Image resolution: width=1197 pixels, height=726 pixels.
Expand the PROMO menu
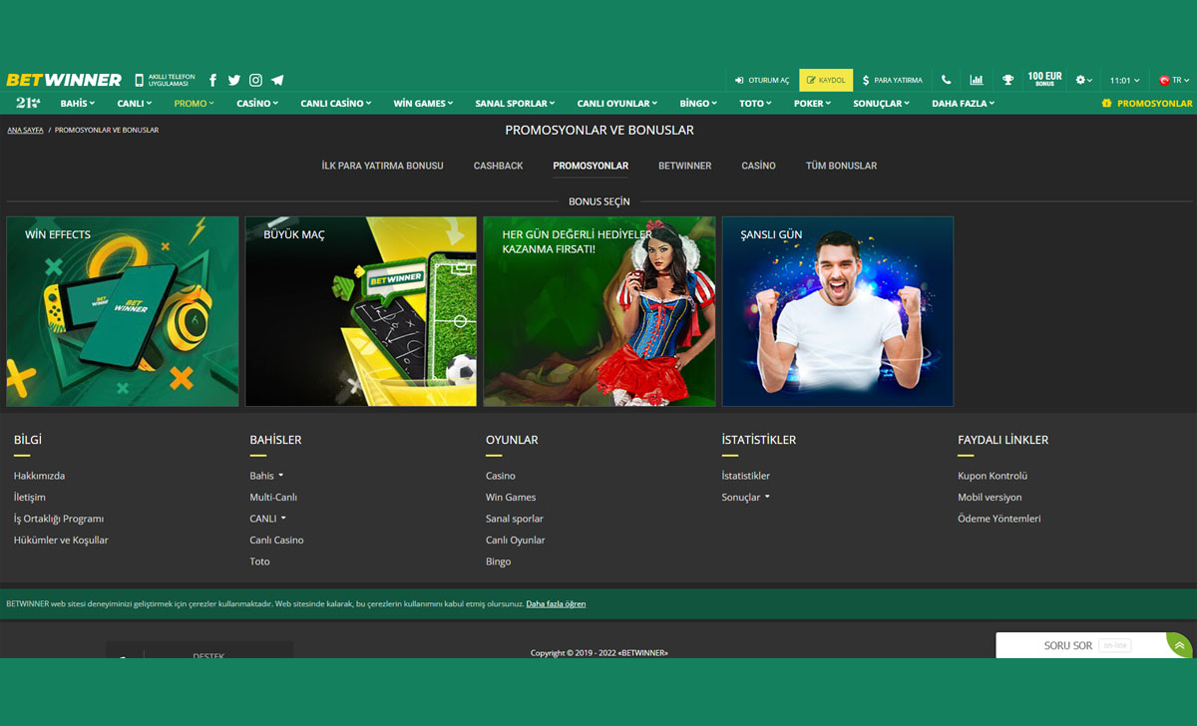[194, 103]
